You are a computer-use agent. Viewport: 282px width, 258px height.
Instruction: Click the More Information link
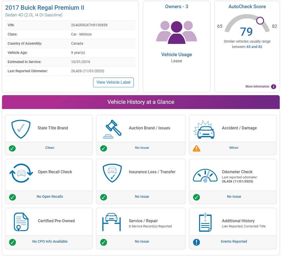pos(257,86)
